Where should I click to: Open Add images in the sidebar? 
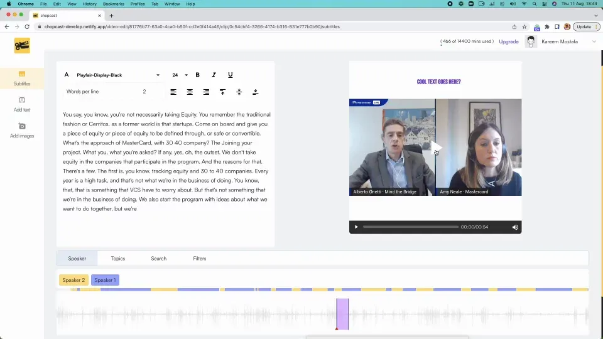coord(22,131)
